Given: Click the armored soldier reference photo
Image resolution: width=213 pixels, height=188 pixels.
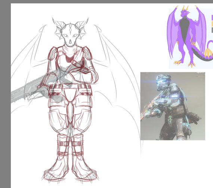Looking at the screenshot, I should click(x=173, y=106).
